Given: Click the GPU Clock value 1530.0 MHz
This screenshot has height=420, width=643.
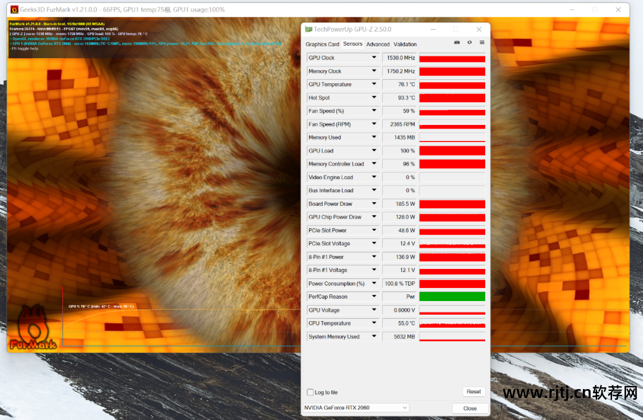Looking at the screenshot, I should pyautogui.click(x=401, y=58).
